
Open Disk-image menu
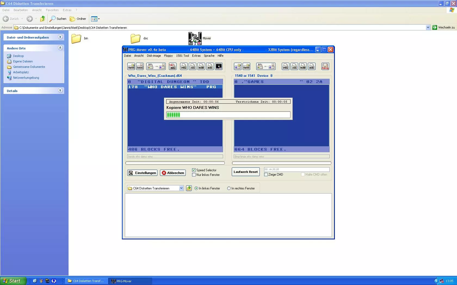[x=154, y=56]
